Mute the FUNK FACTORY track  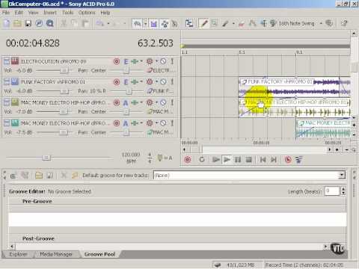click(x=163, y=81)
